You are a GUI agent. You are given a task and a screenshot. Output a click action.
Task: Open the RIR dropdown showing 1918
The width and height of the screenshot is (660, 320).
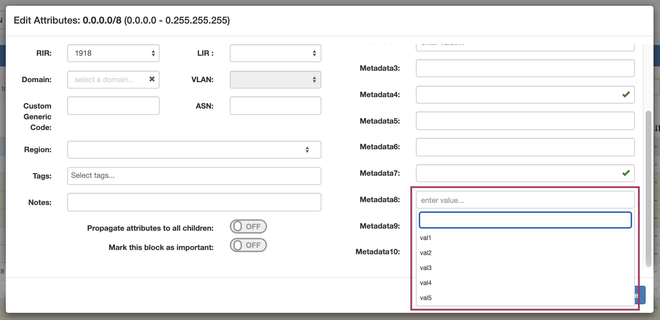pos(113,53)
